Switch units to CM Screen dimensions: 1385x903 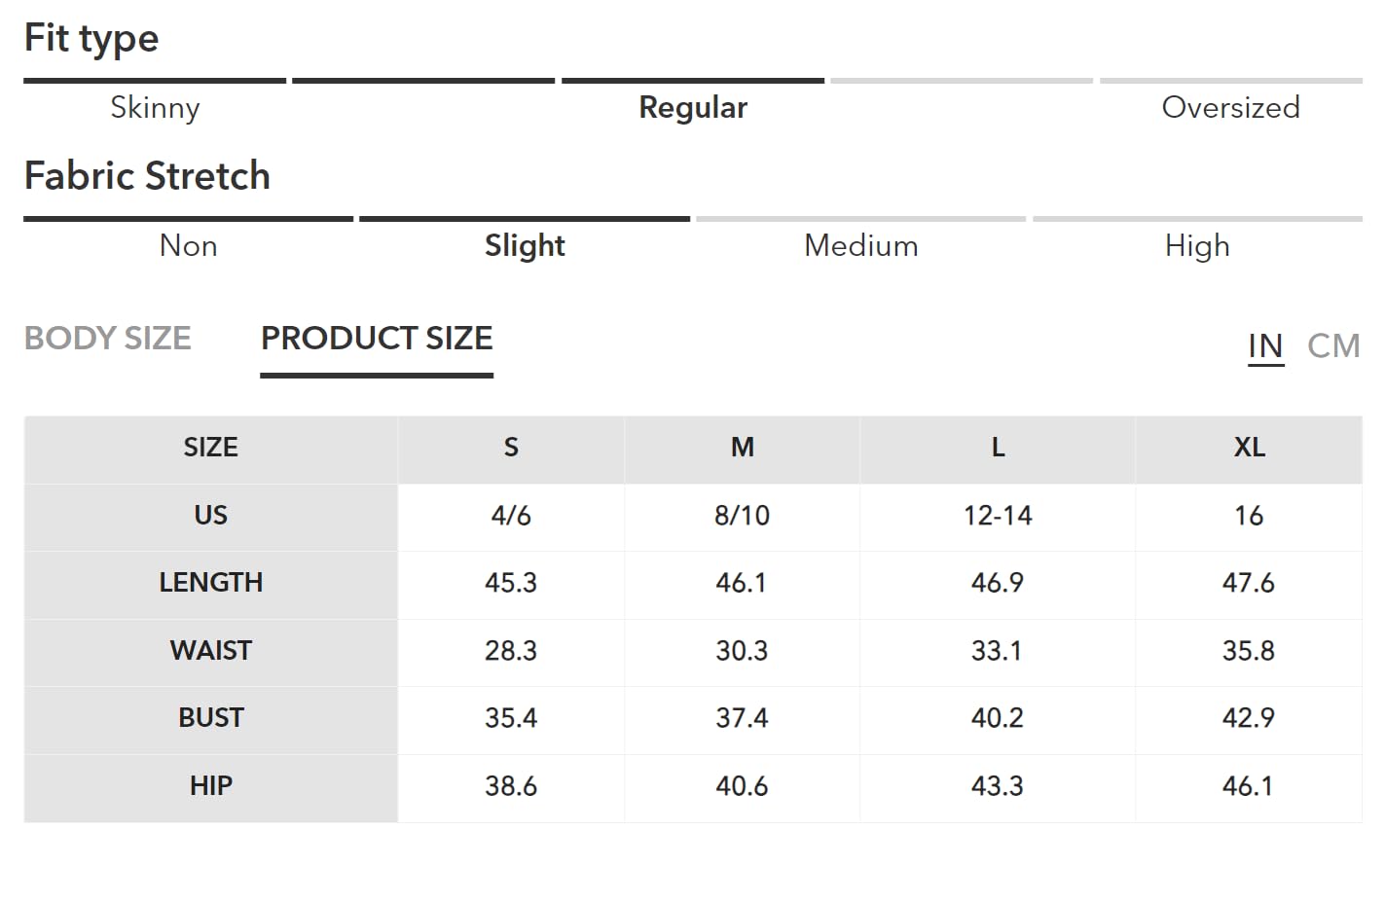tap(1333, 345)
